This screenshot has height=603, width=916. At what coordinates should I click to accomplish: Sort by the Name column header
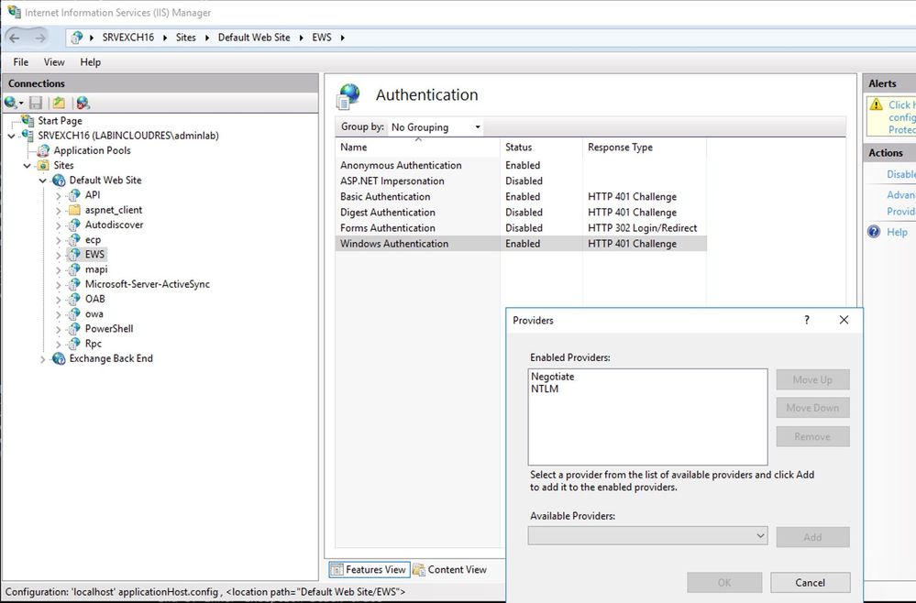(x=418, y=148)
